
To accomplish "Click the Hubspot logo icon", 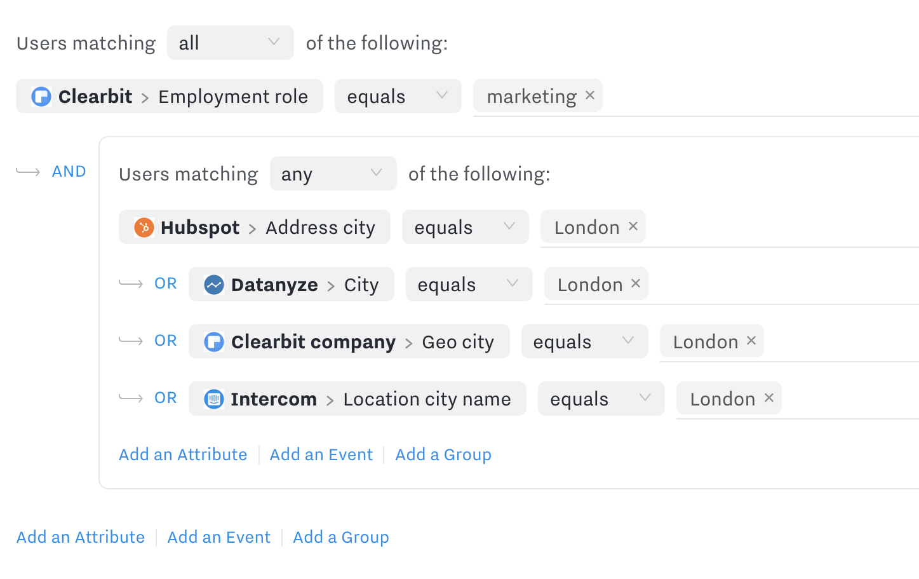I will coord(144,228).
